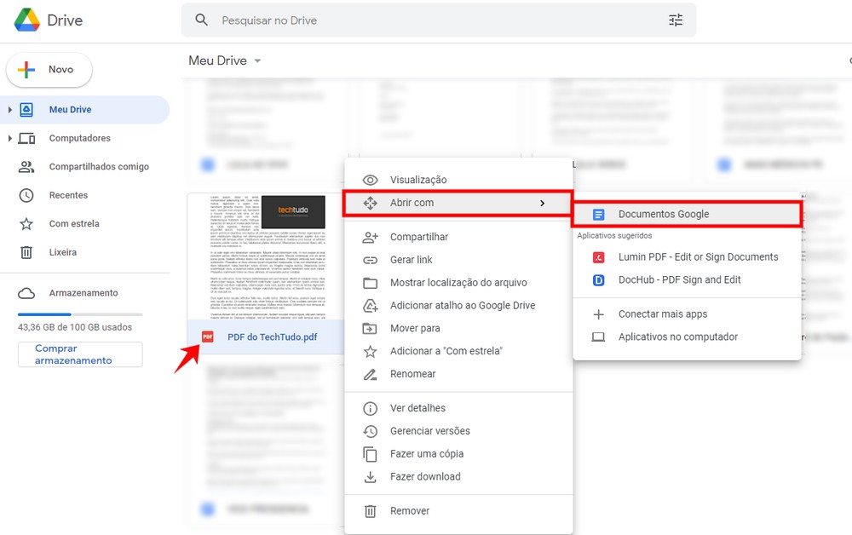Choose Mover para in context menu
Viewport: 852px width, 535px height.
click(x=458, y=328)
